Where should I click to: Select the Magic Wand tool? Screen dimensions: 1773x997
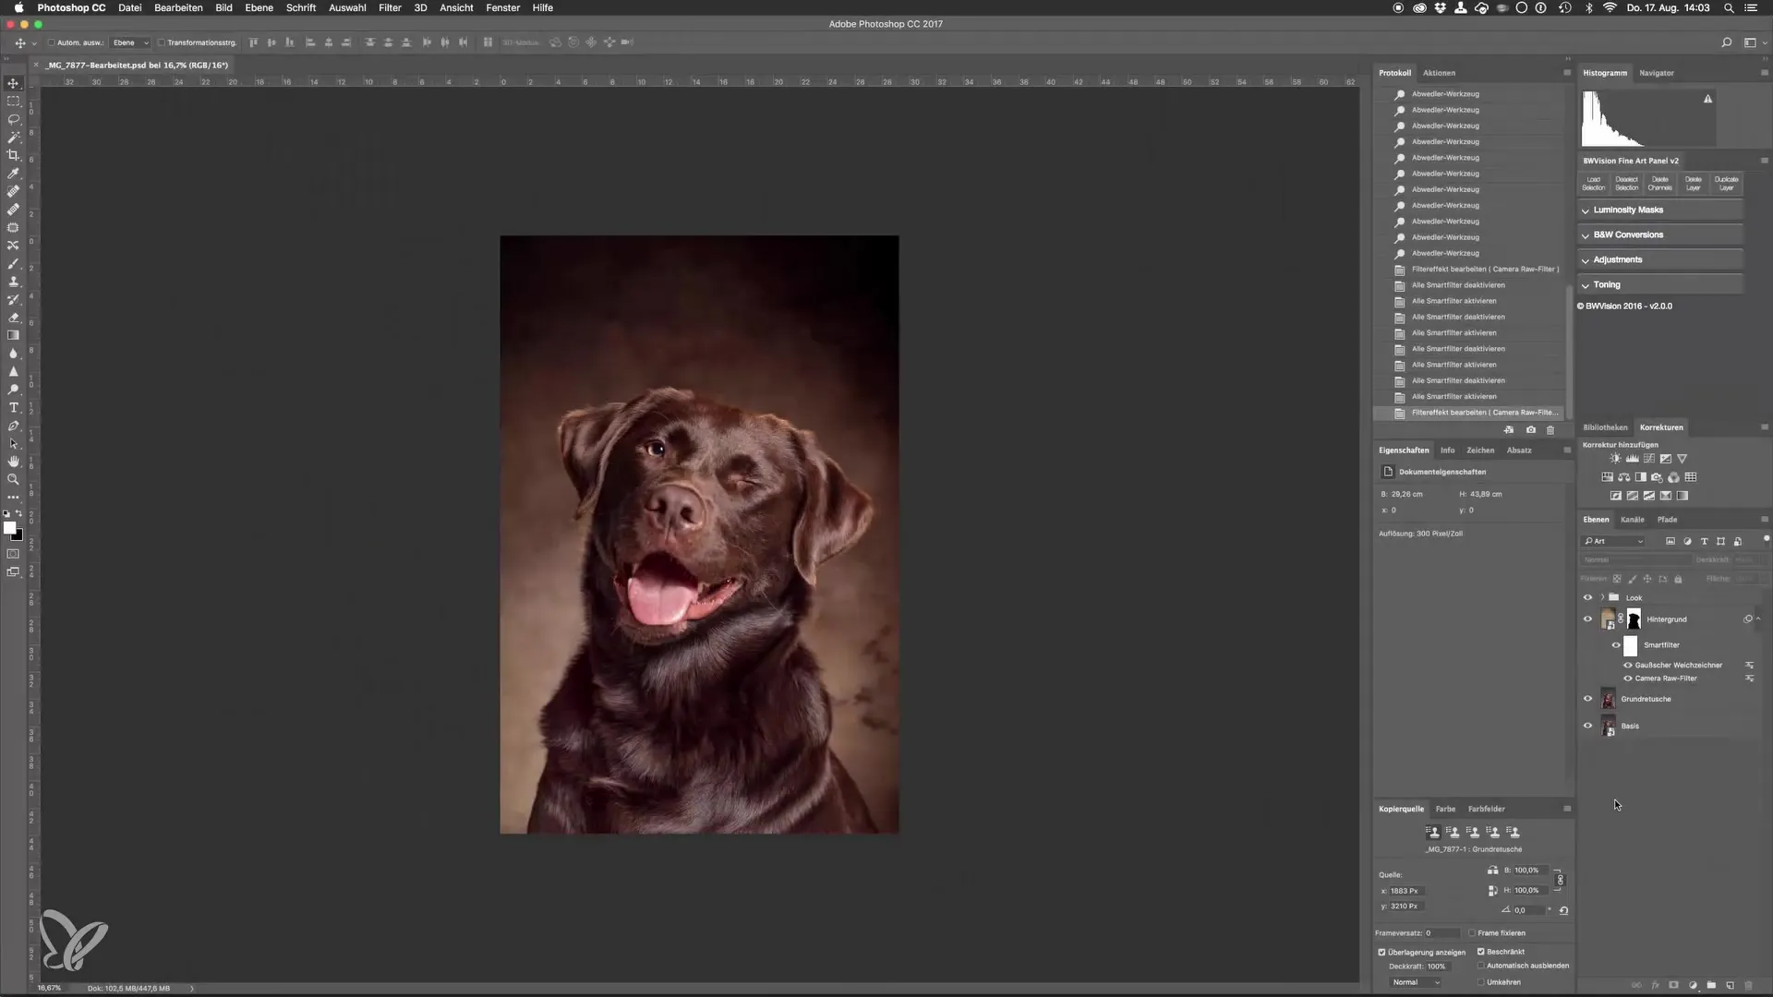coord(13,137)
